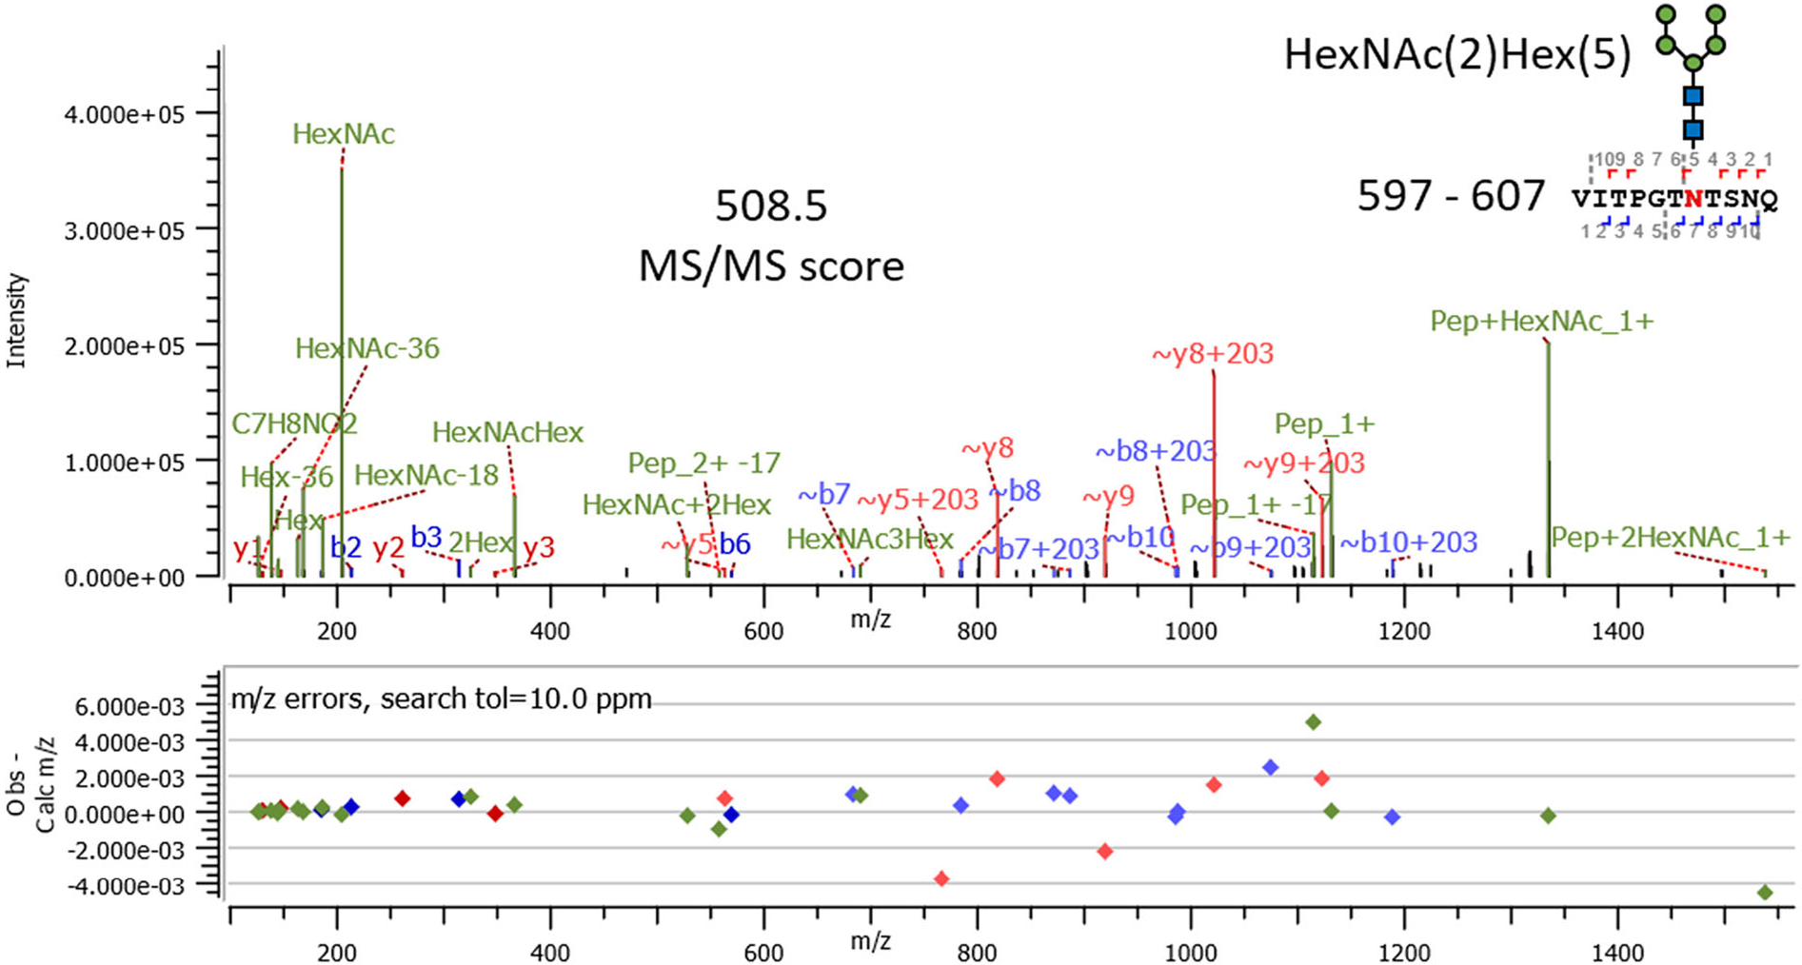Click the ~b10+203 fragment label
The height and width of the screenshot is (965, 1802).
tap(1408, 542)
